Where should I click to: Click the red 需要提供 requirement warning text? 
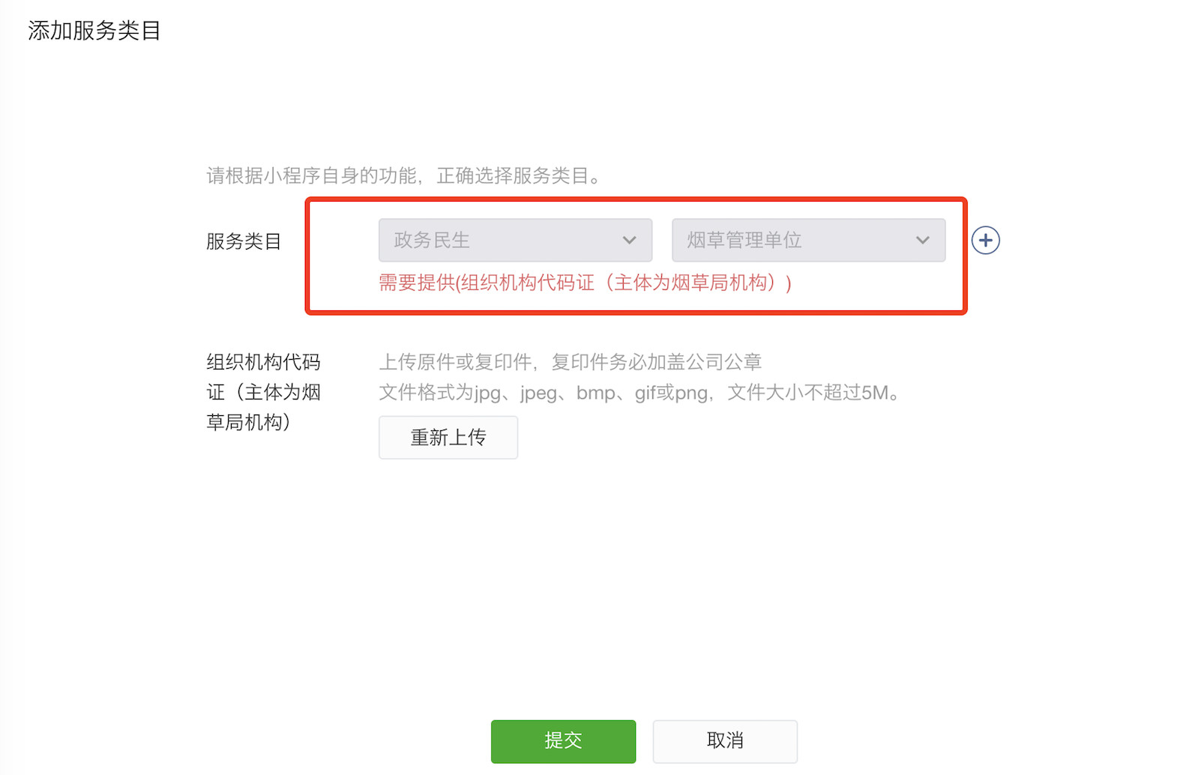pos(586,283)
